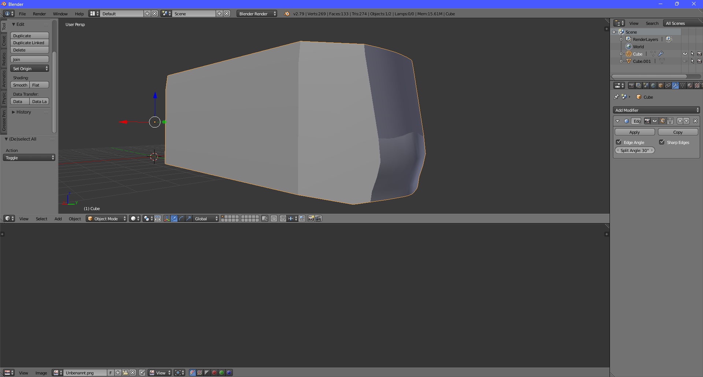Uncheck the Edge Angle checkbox
The image size is (703, 377).
point(619,142)
